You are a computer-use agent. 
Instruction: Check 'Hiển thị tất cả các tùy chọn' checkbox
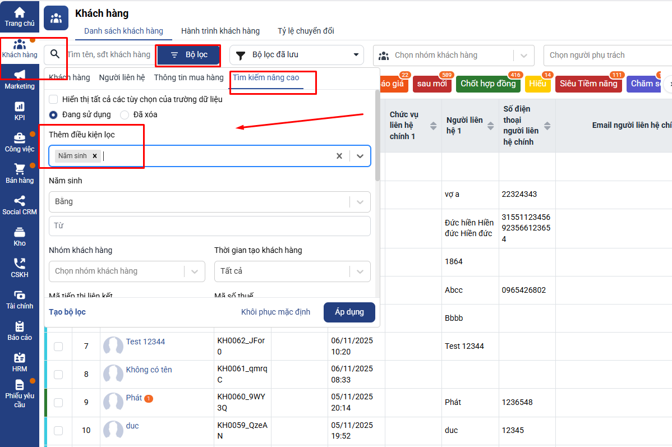pos(53,99)
